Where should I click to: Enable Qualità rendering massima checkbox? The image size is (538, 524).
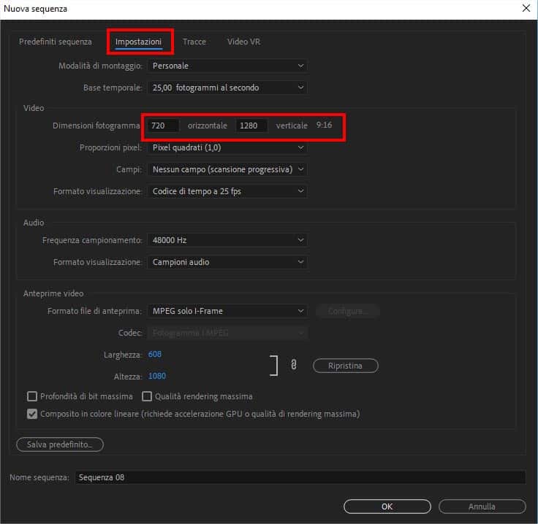tap(147, 396)
